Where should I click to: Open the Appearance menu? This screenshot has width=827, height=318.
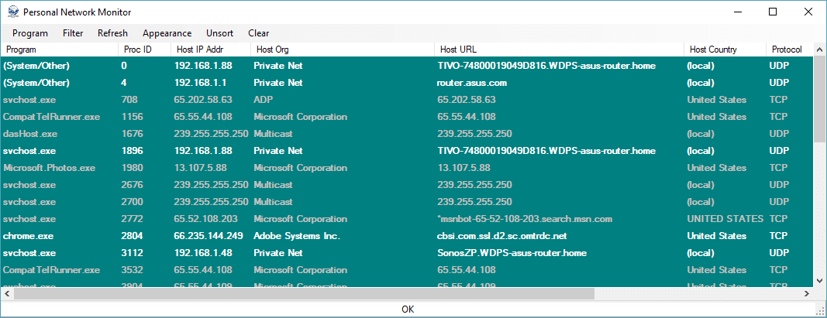click(167, 33)
